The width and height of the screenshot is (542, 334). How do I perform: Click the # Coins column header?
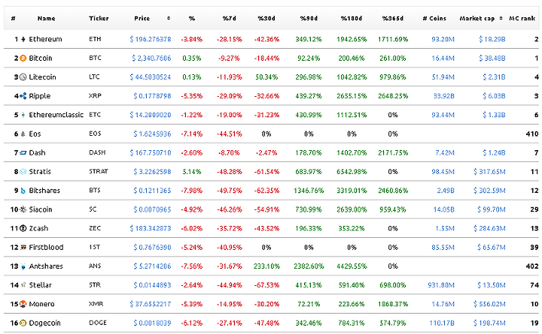(434, 18)
